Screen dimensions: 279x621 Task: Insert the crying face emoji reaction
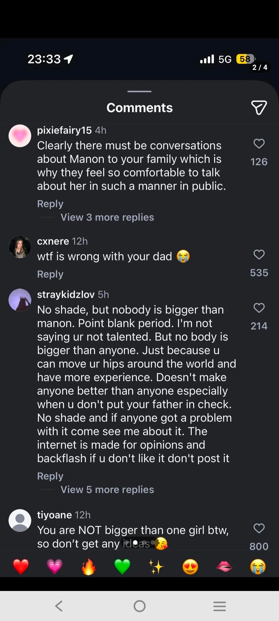point(258,567)
